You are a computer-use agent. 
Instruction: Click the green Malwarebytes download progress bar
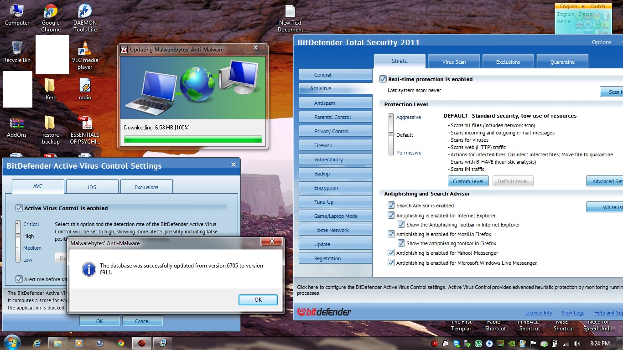coord(193,139)
